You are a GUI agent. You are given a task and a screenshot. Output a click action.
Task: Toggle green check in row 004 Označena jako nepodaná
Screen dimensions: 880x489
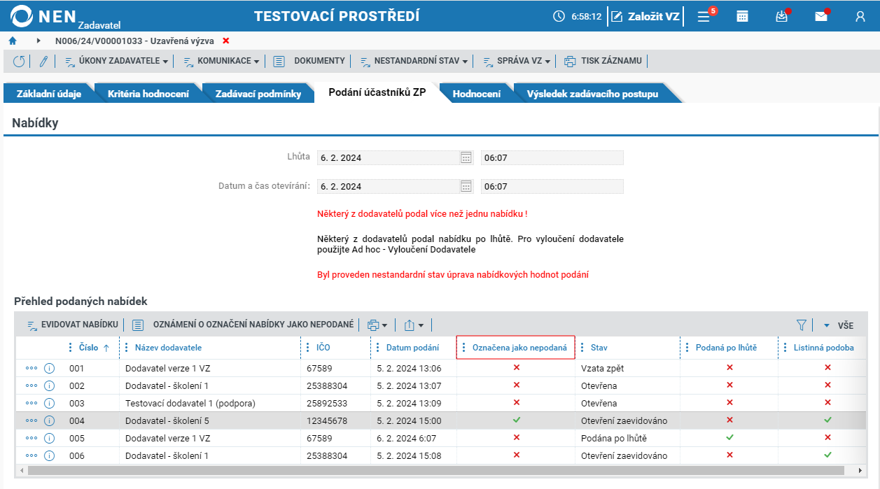517,420
